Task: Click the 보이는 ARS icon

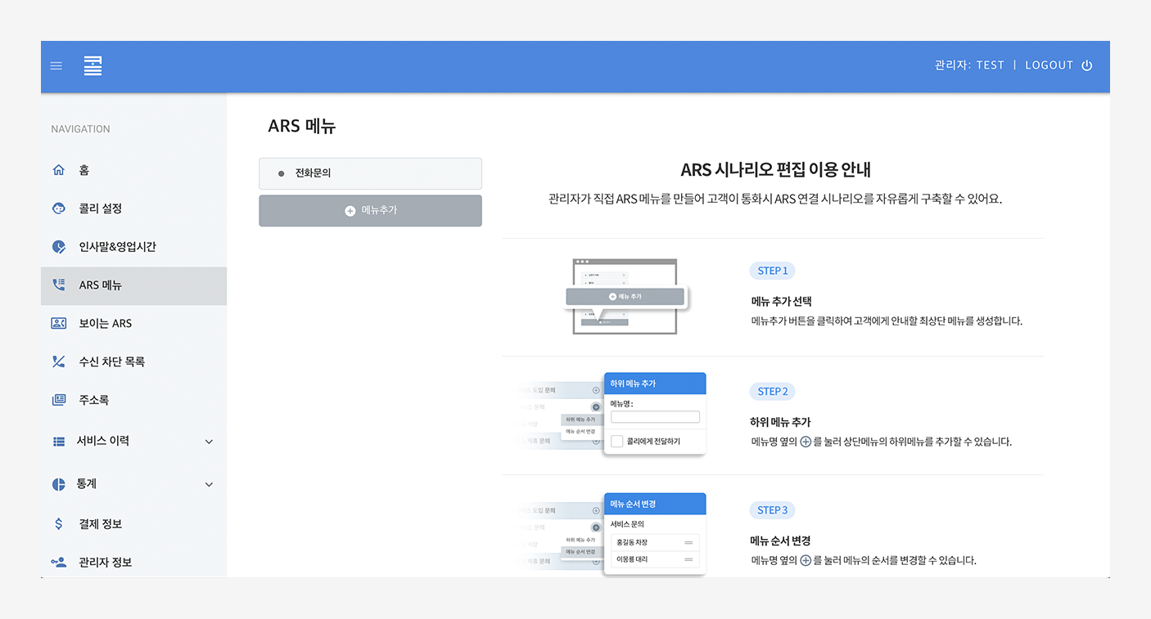Action: pos(58,323)
